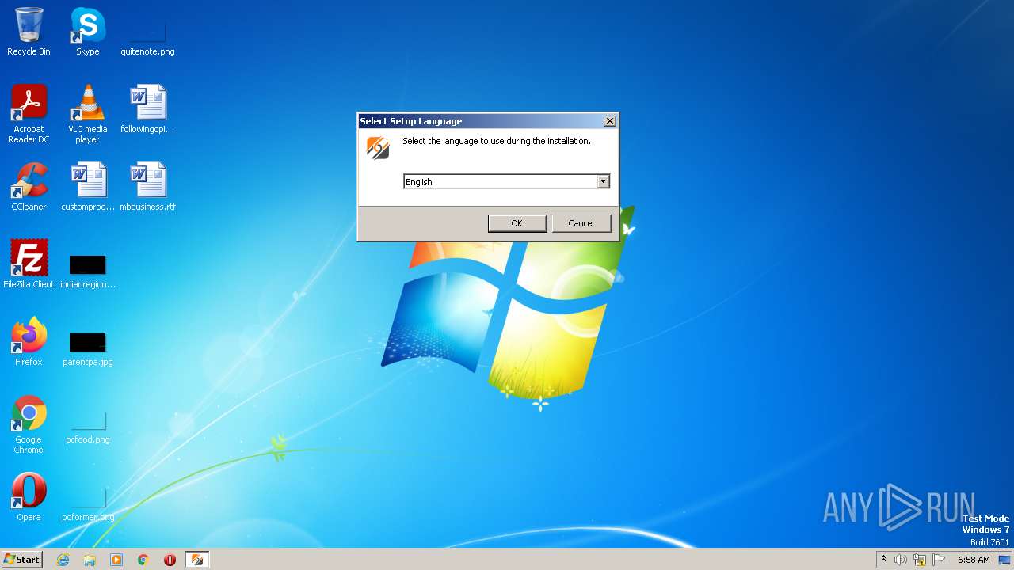1014x570 pixels.
Task: Select the followingopi... Word document
Action: [x=147, y=108]
